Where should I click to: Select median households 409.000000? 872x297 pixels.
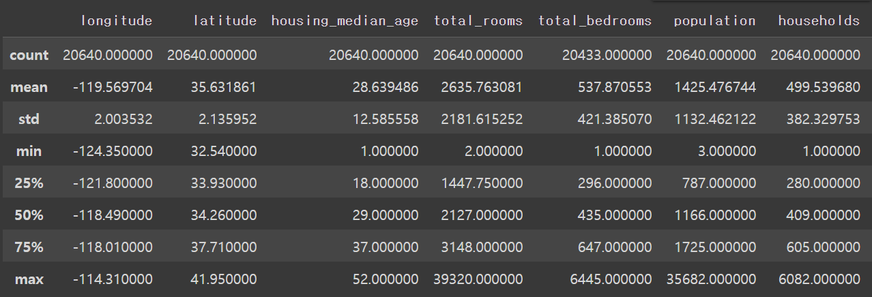point(823,215)
